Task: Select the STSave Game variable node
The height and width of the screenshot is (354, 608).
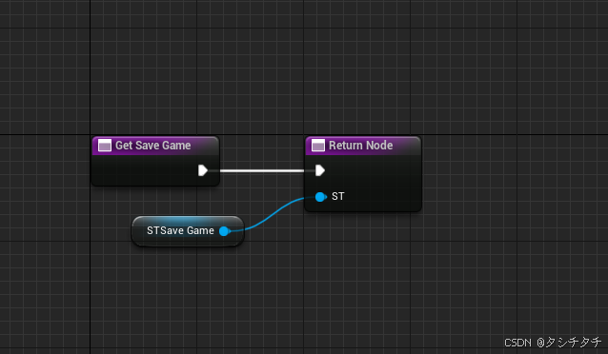Action: (188, 231)
